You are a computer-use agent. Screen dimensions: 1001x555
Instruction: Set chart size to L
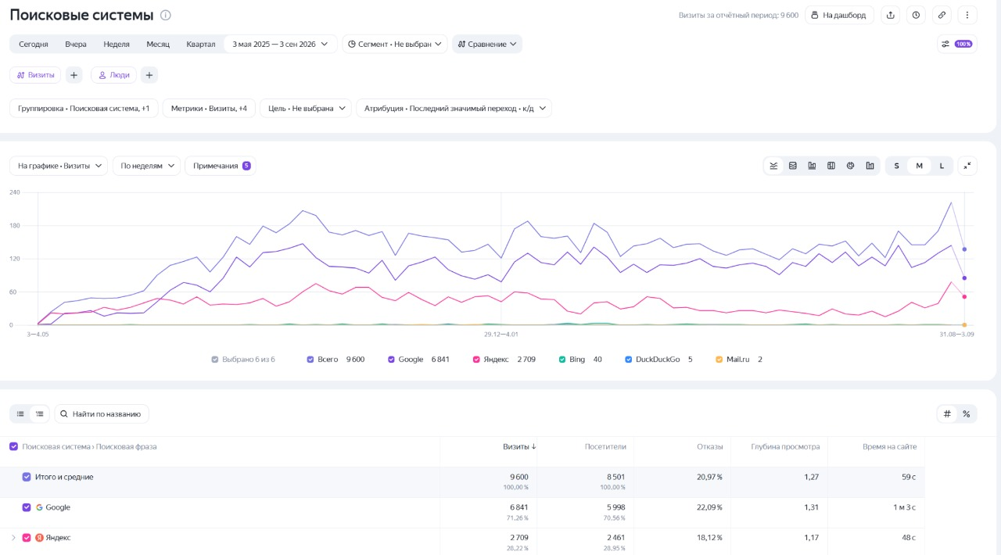942,166
